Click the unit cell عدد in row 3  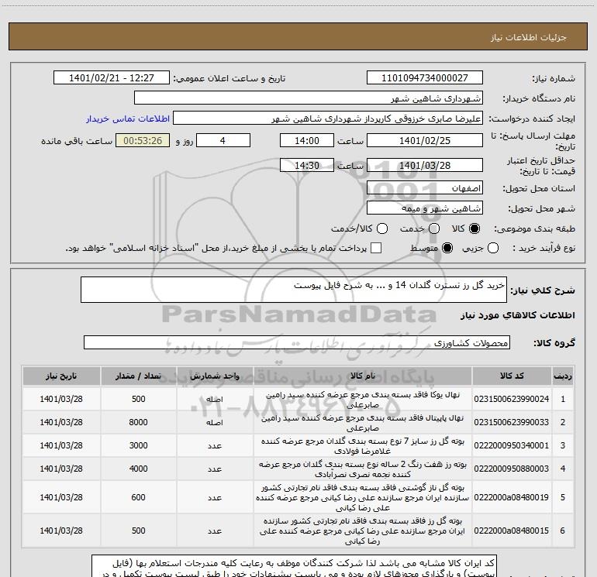click(215, 445)
